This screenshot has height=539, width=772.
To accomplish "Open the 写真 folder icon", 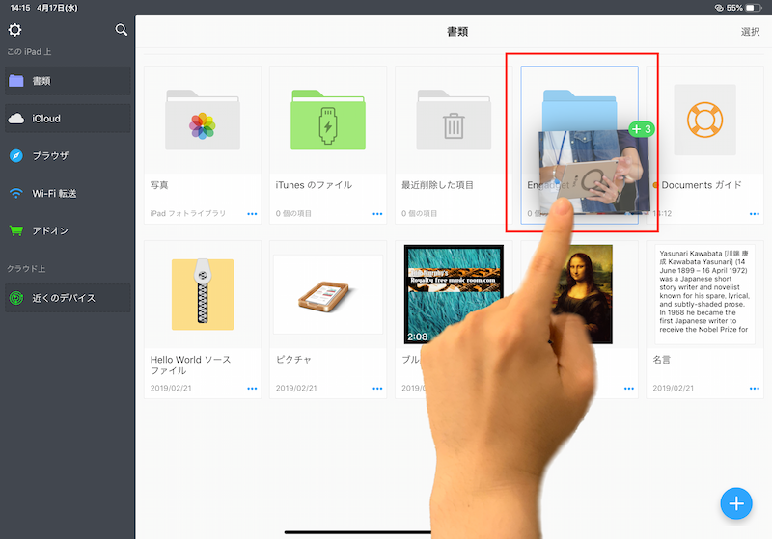I will [203, 121].
